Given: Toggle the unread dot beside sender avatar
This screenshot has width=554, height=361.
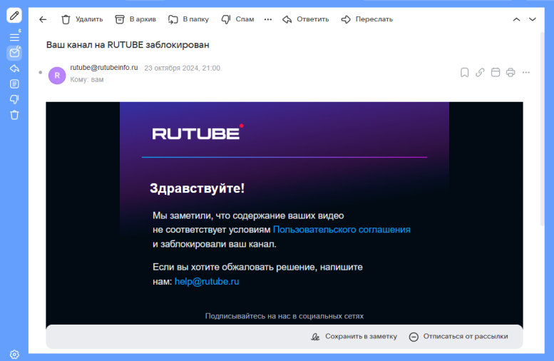Looking at the screenshot, I should pyautogui.click(x=40, y=73).
